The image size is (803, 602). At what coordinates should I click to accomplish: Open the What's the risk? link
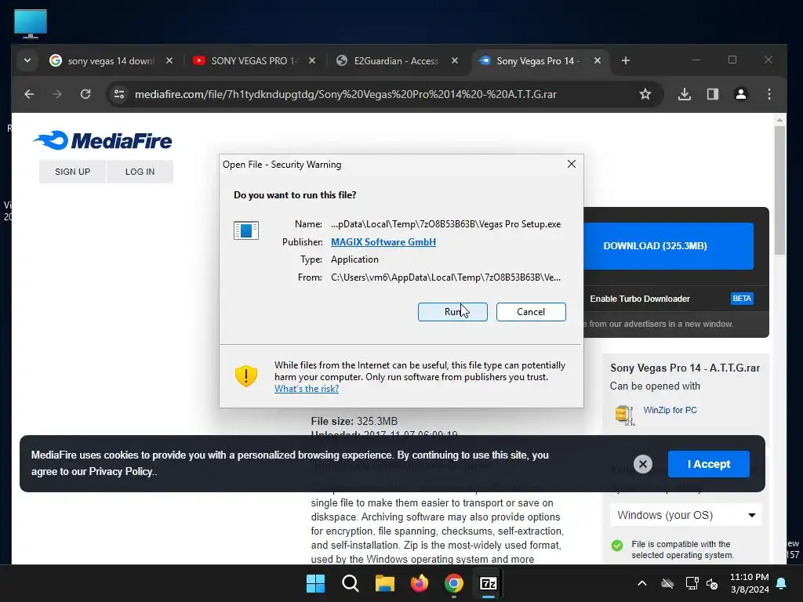point(307,389)
